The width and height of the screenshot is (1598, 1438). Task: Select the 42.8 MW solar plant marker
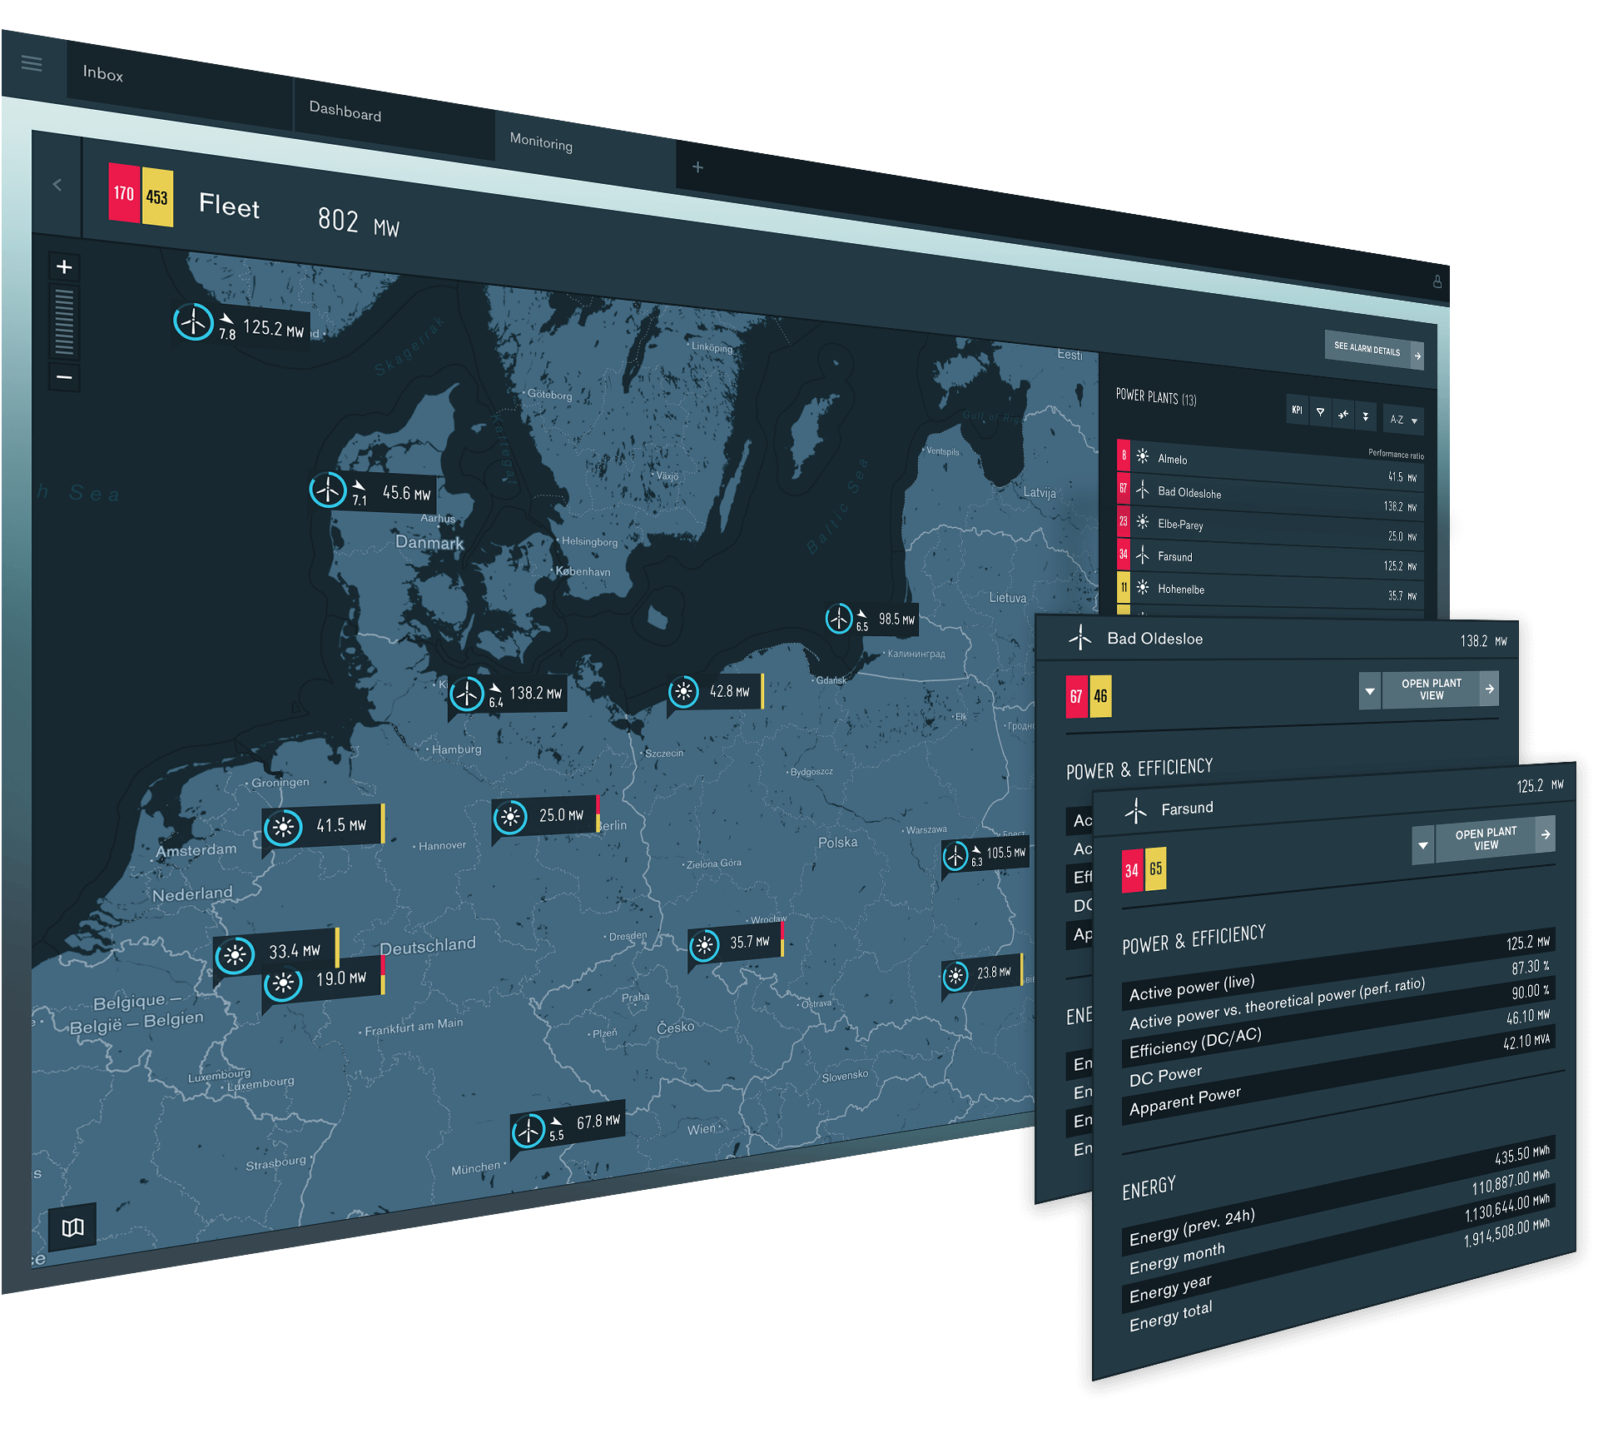[716, 691]
